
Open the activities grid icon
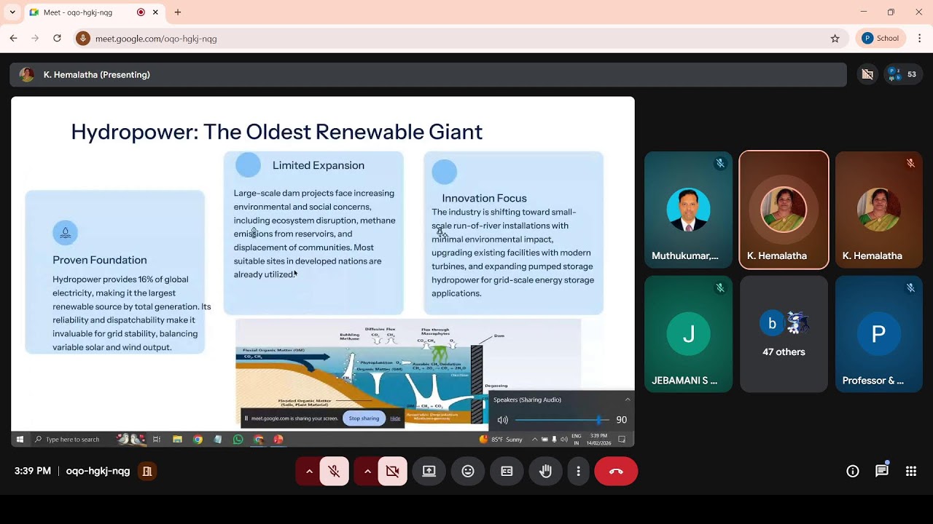point(911,472)
